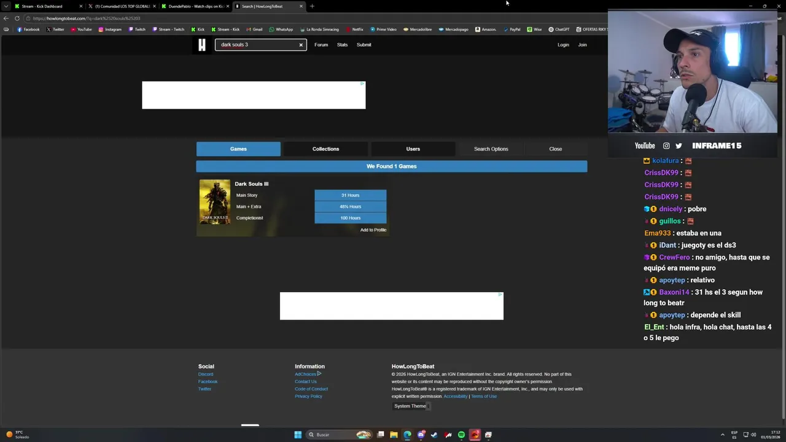Open the Amazon bookmark
This screenshot has width=786, height=442.
[x=486, y=29]
